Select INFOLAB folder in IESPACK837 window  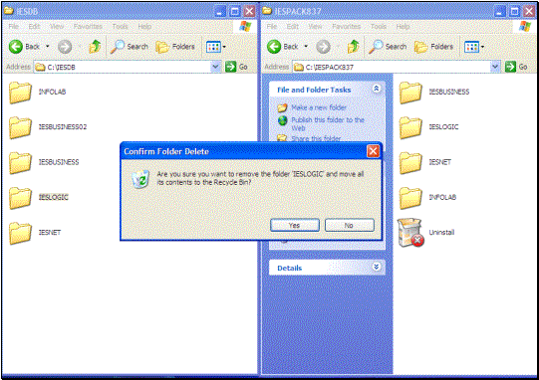tap(427, 197)
